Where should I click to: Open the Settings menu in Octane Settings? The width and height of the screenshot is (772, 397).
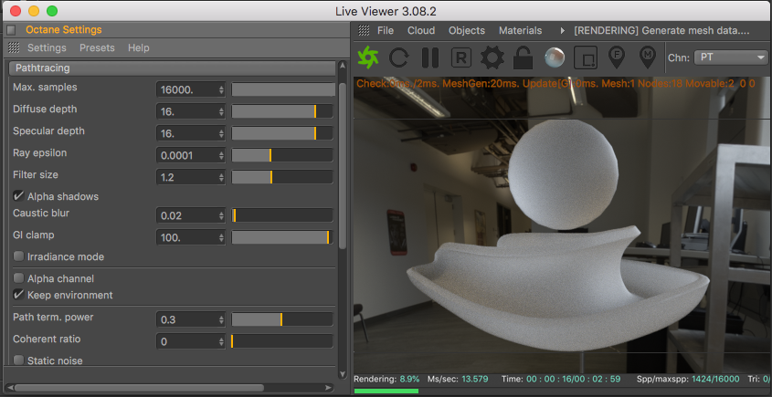pyautogui.click(x=47, y=47)
